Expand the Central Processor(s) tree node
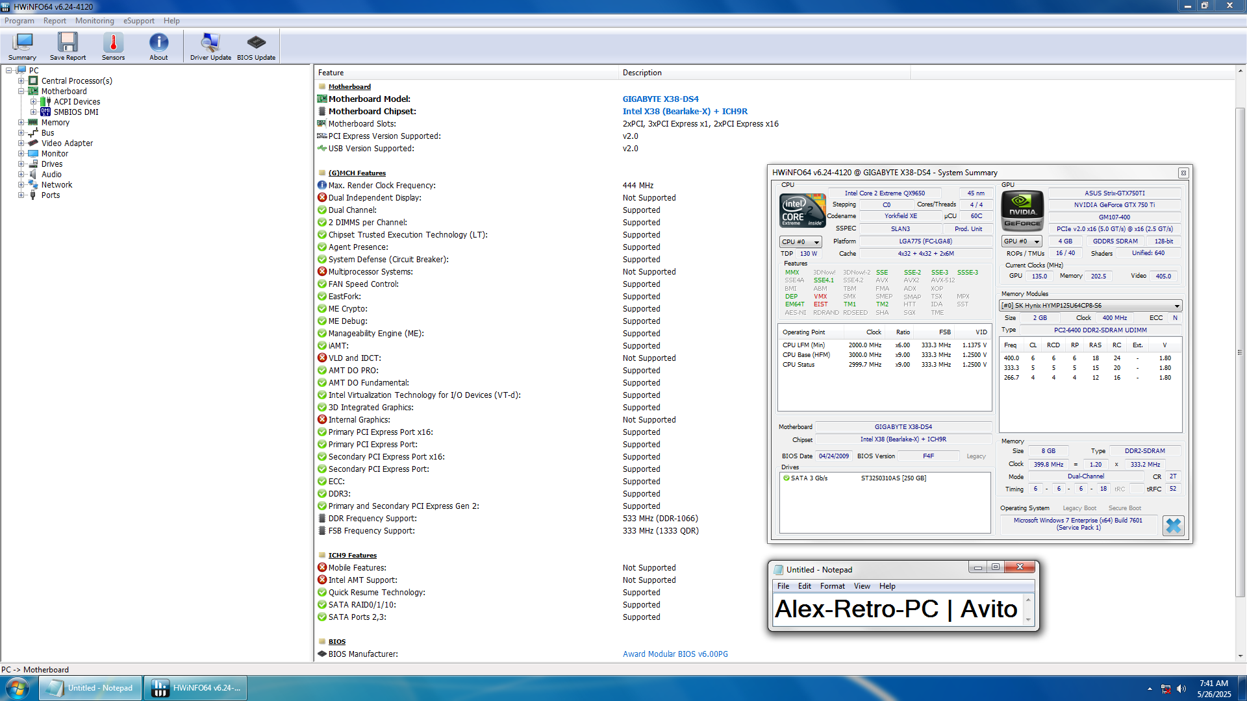The image size is (1247, 701). pyautogui.click(x=21, y=81)
